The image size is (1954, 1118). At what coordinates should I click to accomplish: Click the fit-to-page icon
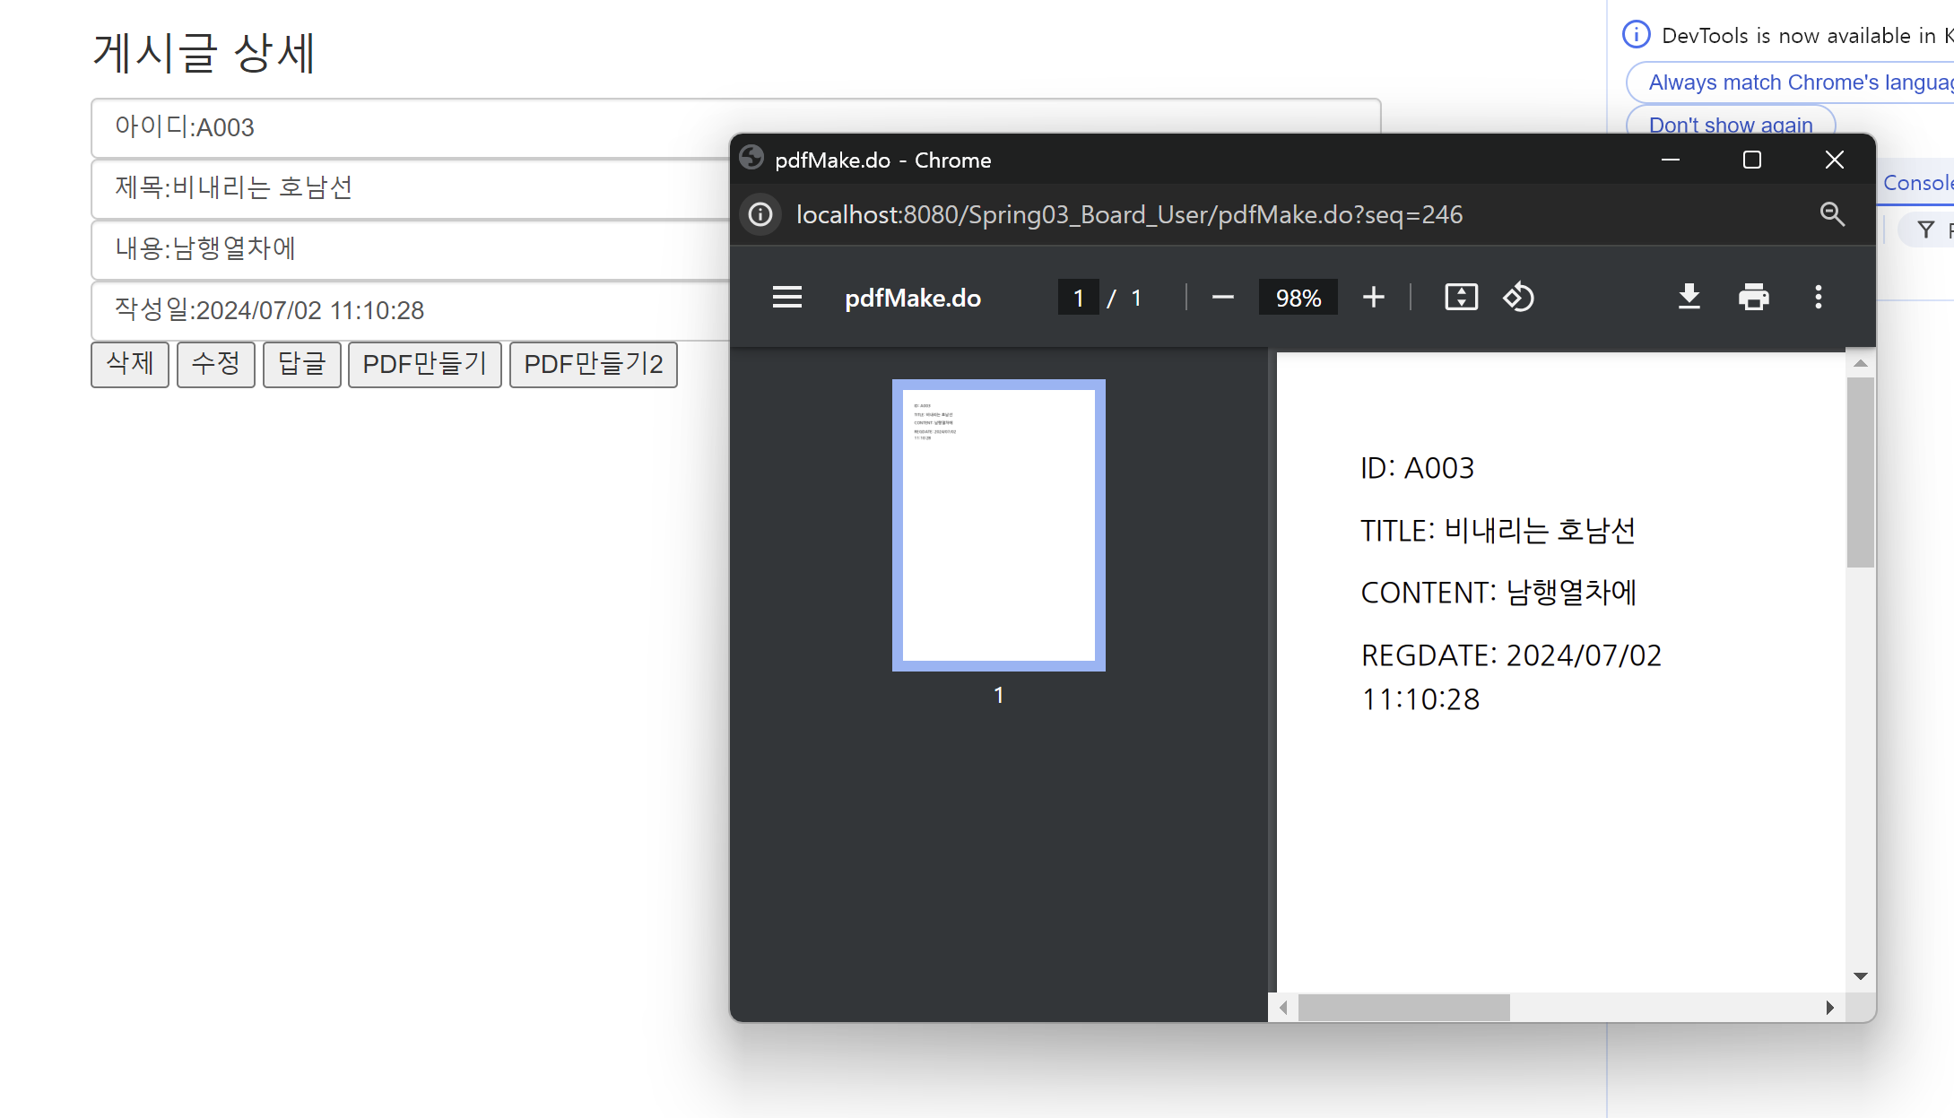pos(1462,298)
